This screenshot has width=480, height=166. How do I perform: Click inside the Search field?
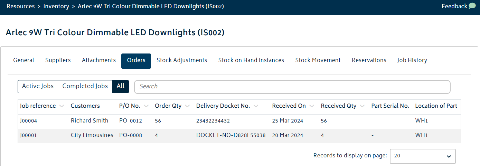coord(292,87)
